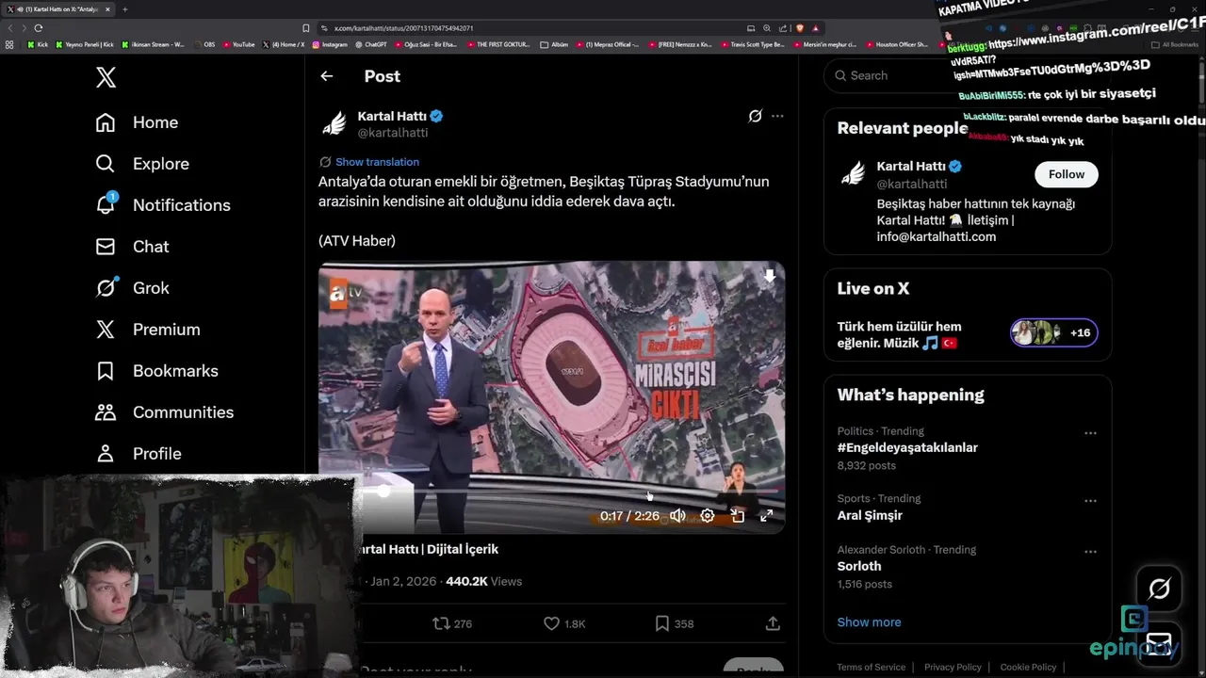Screen dimensions: 1206x678
Task: Open Profile in the sidebar
Action: point(138,454)
